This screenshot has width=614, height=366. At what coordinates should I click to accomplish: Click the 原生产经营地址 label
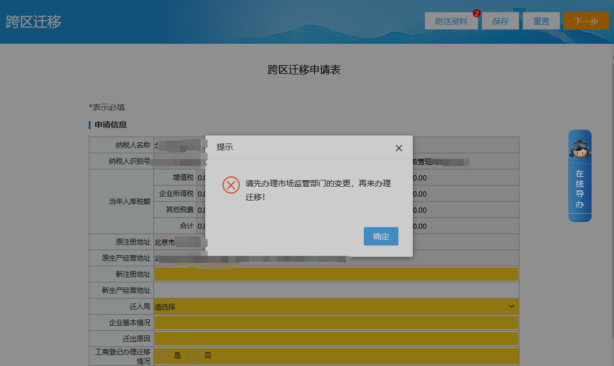[x=126, y=258]
